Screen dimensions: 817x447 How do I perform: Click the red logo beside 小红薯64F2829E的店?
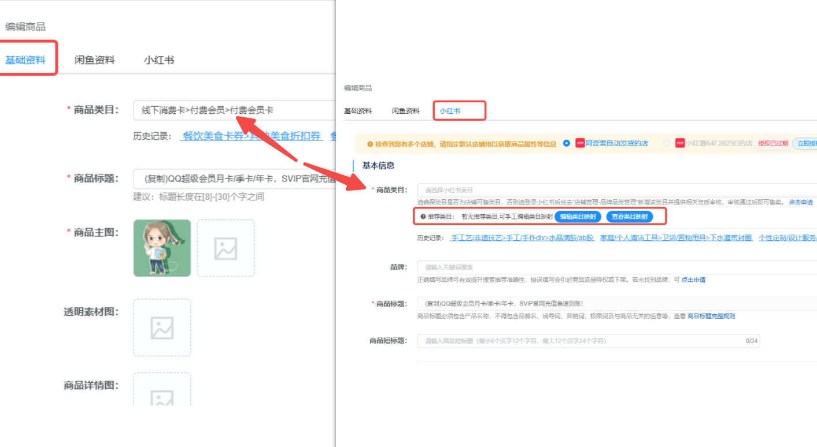[680, 143]
